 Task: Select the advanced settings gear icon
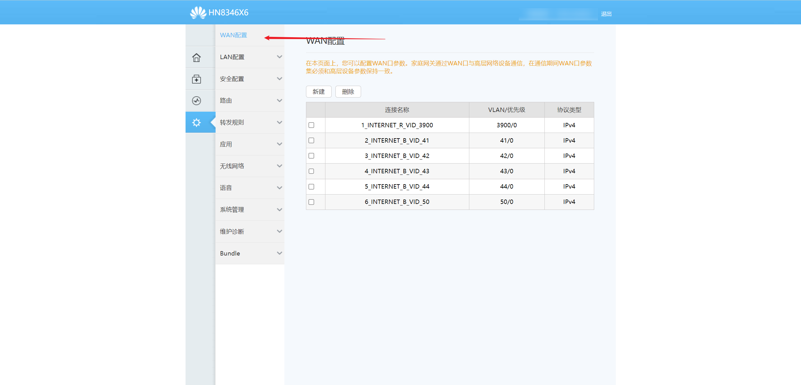coord(196,122)
